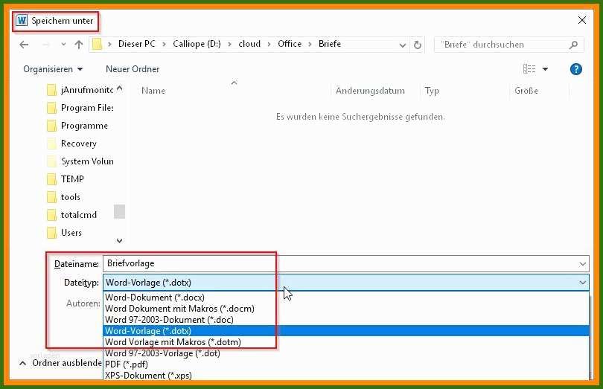603x389 pixels.
Task: Select 'cloud' breadcrumb segment
Action: 249,44
